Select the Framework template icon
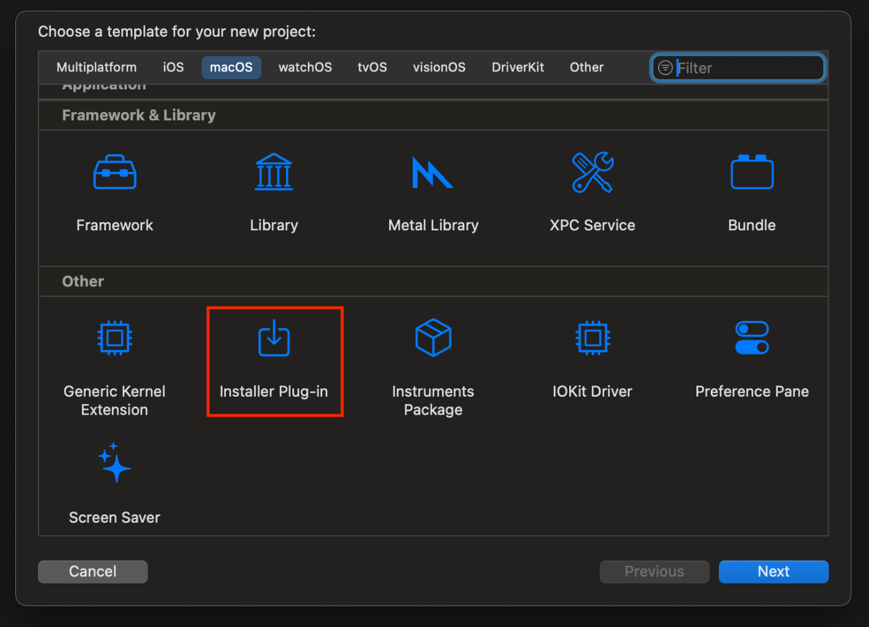869x627 pixels. [x=115, y=172]
